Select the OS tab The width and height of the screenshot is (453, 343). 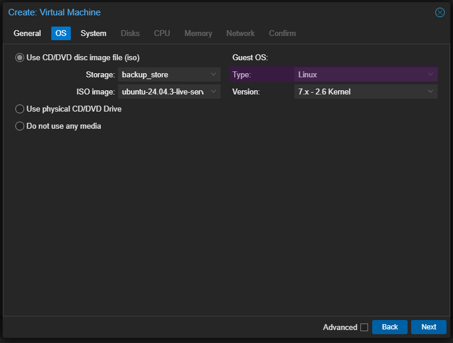61,34
